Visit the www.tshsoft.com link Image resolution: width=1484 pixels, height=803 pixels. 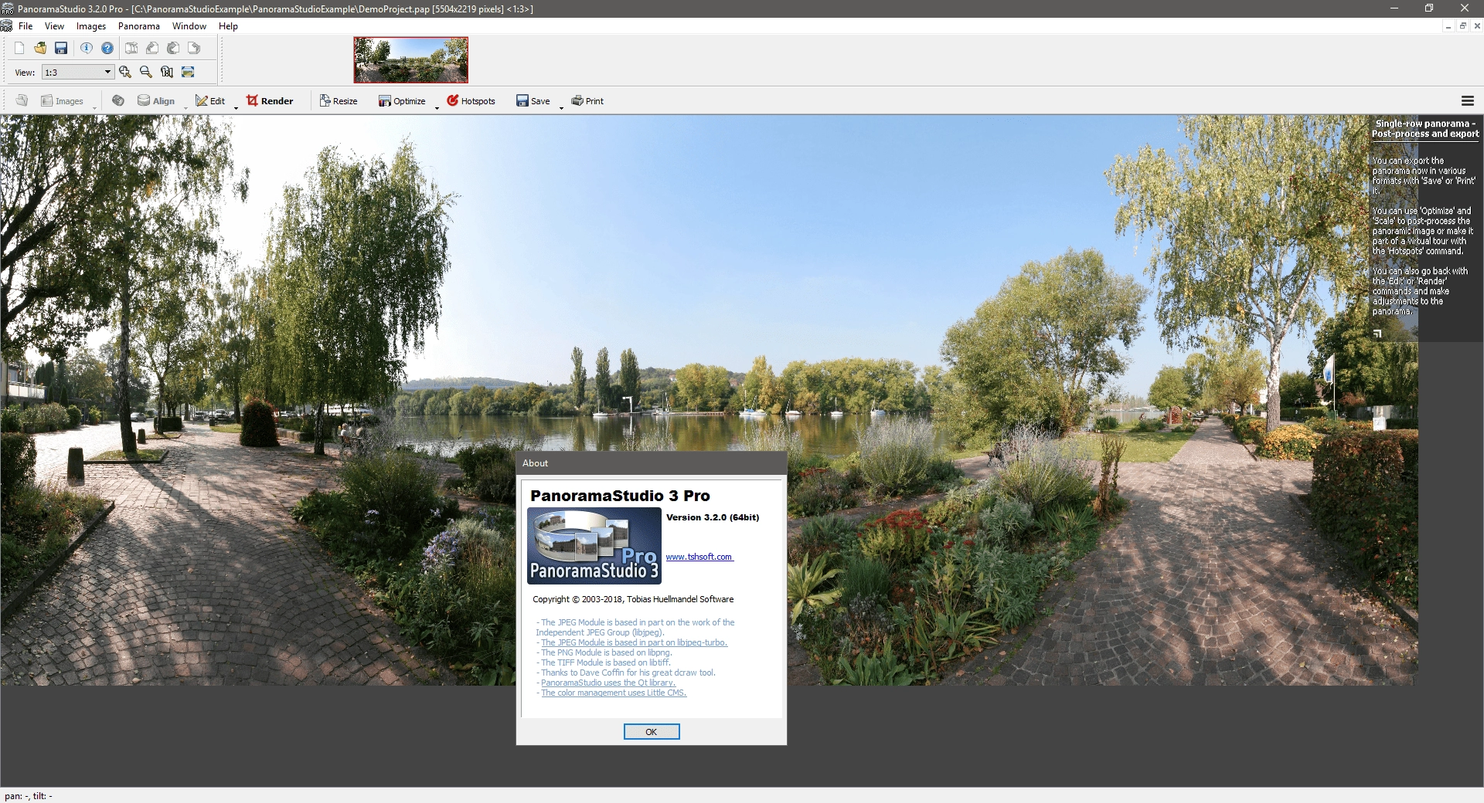click(x=699, y=557)
